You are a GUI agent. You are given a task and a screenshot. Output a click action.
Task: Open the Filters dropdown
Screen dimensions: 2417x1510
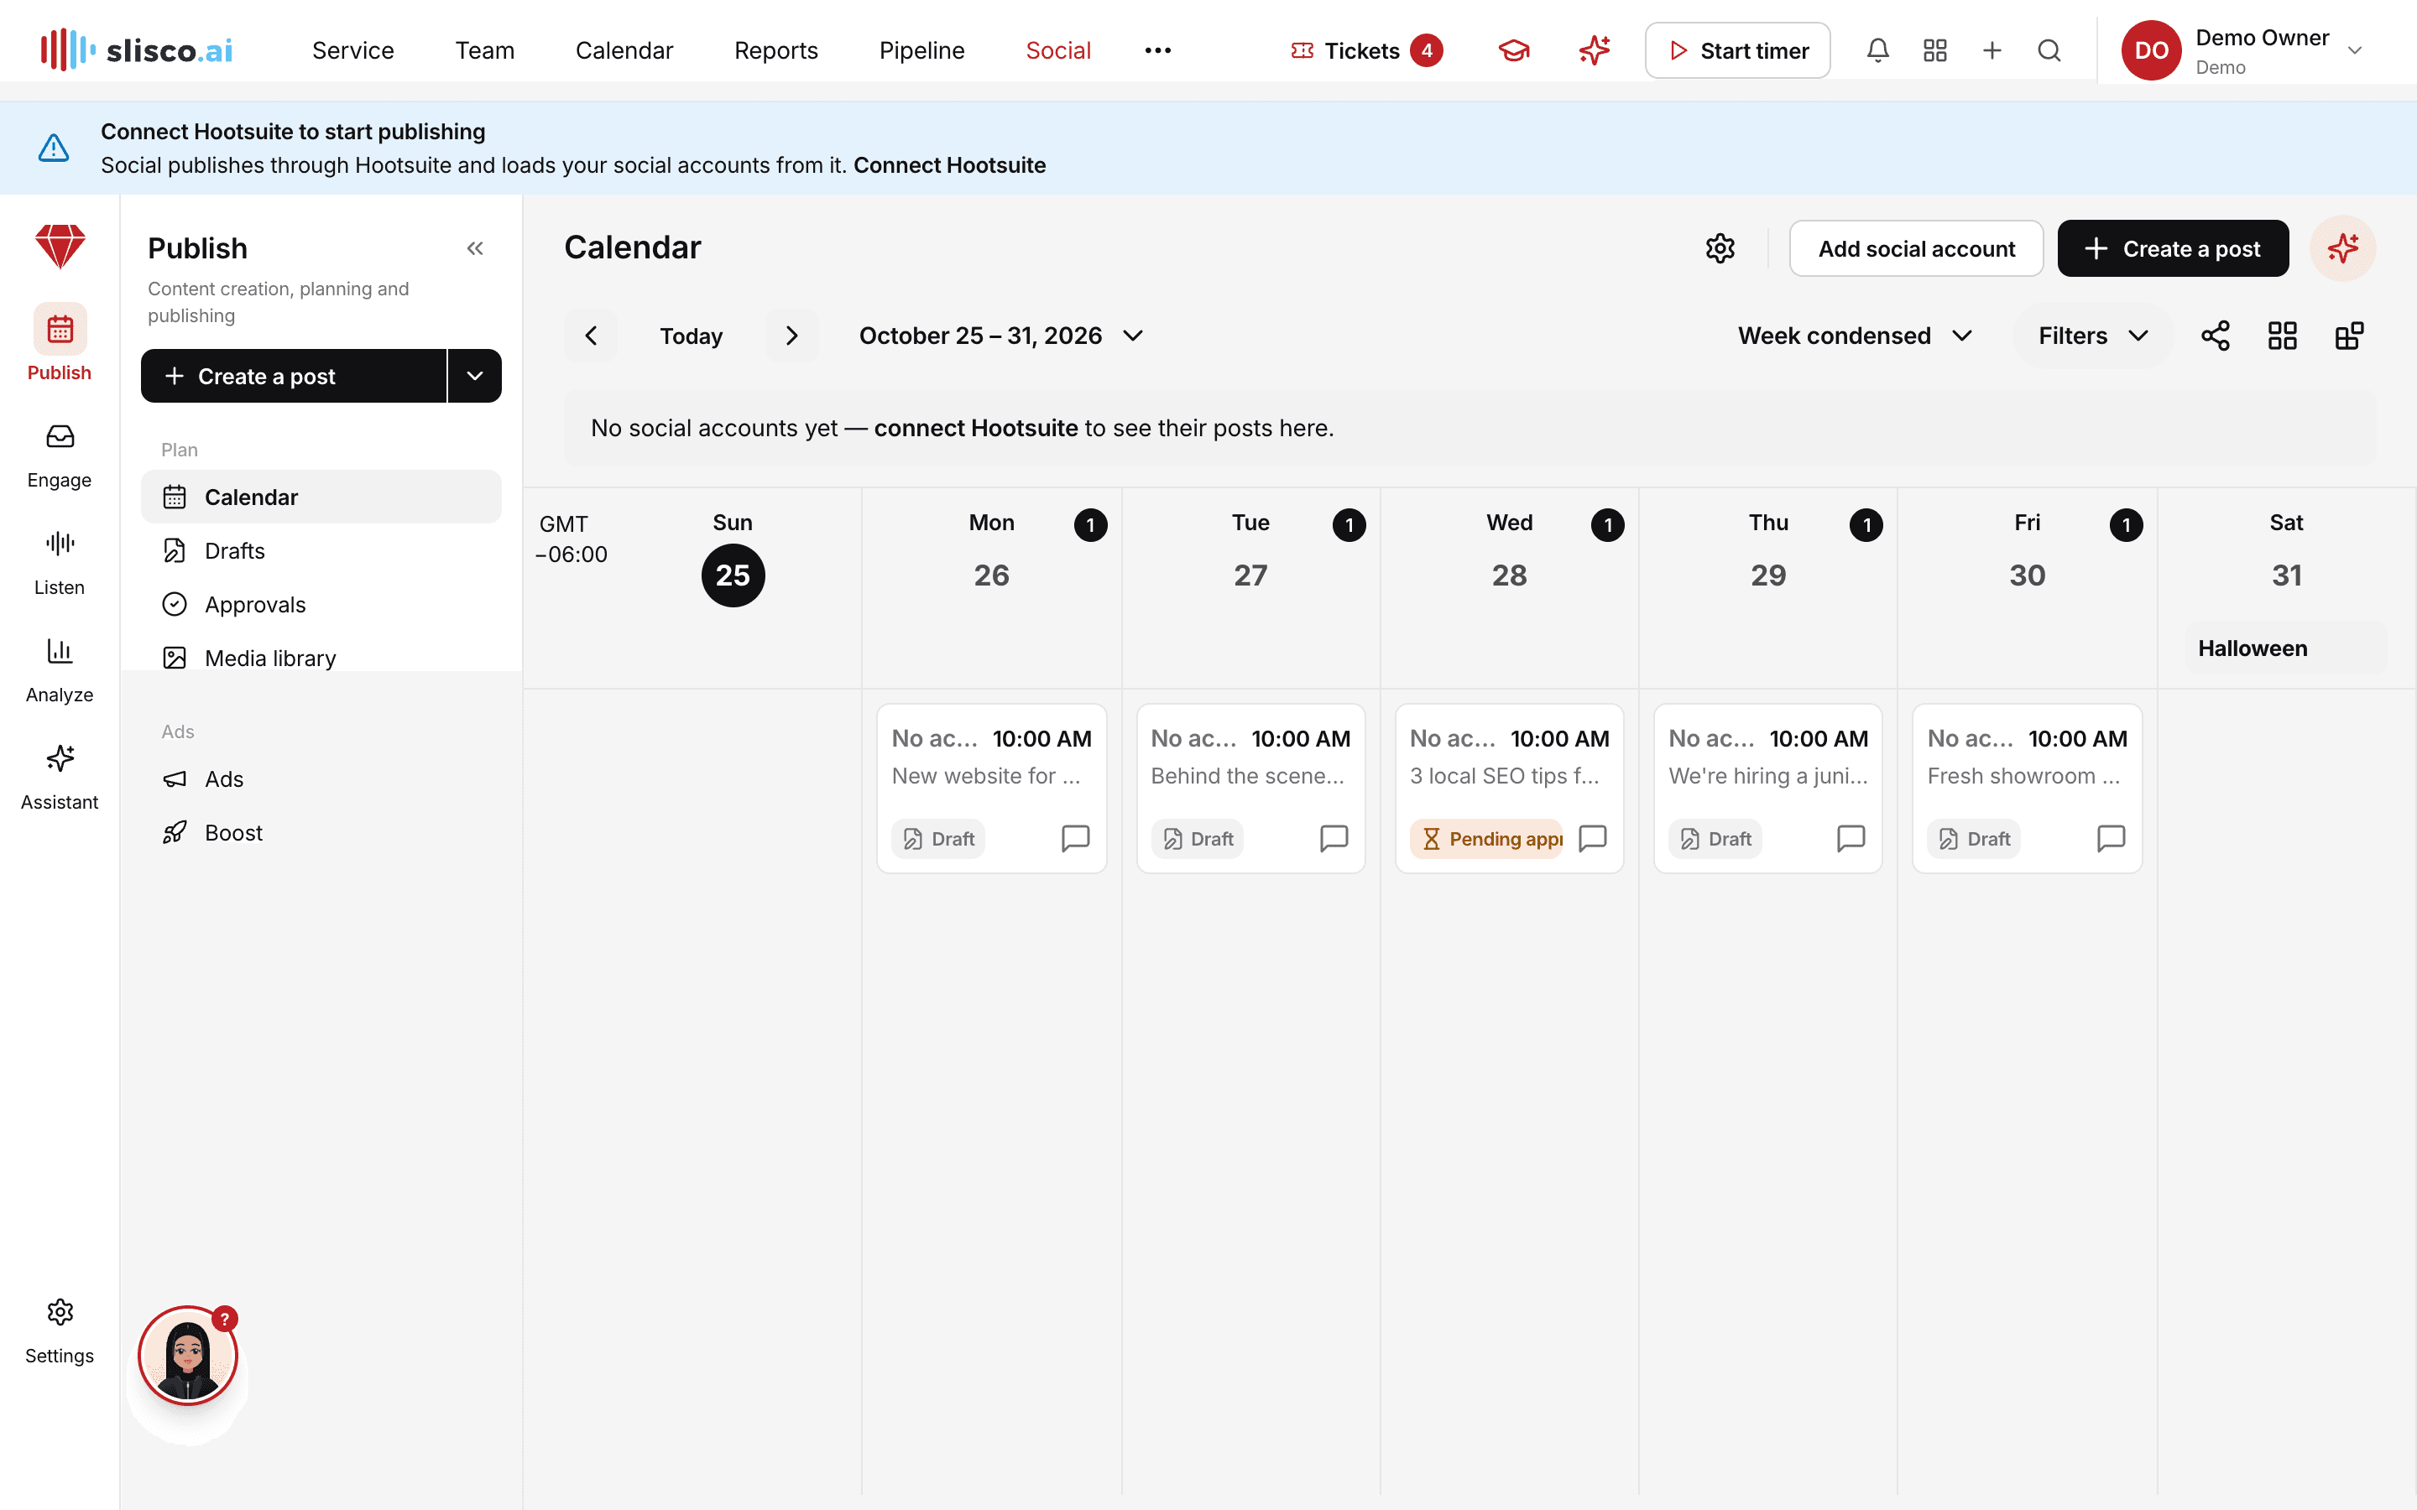coord(2092,336)
